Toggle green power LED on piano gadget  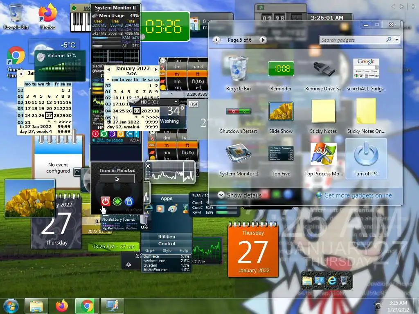[74, 8]
